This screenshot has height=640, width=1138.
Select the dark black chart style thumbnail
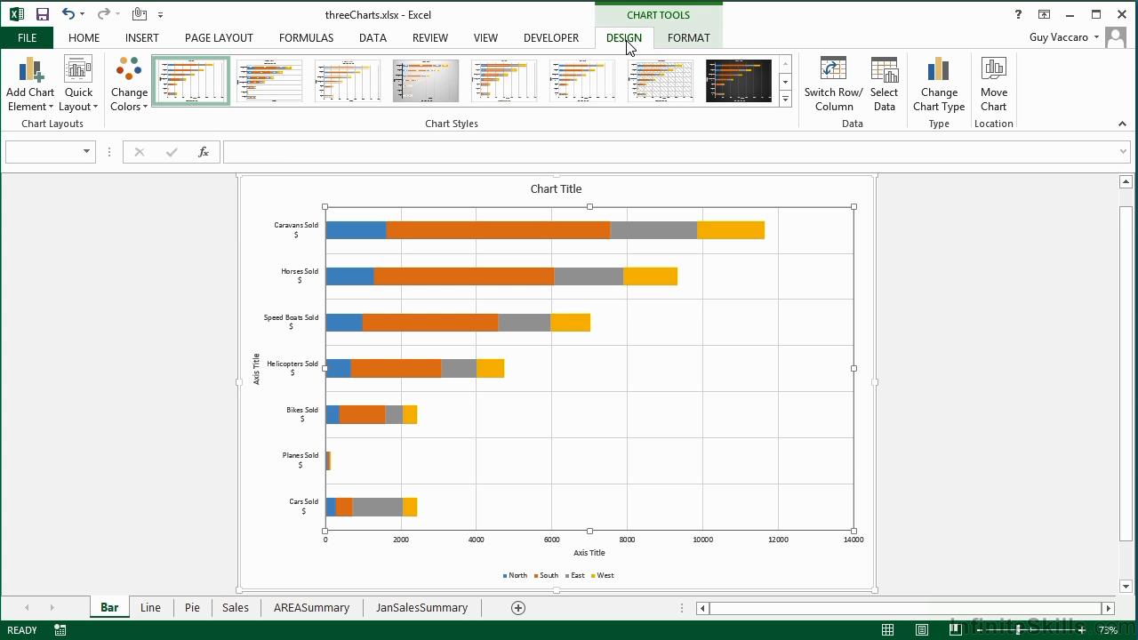739,82
